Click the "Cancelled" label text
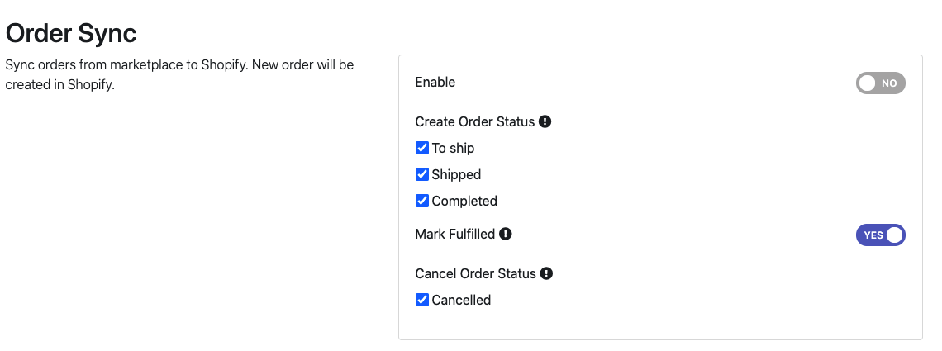This screenshot has height=351, width=942. (x=461, y=300)
